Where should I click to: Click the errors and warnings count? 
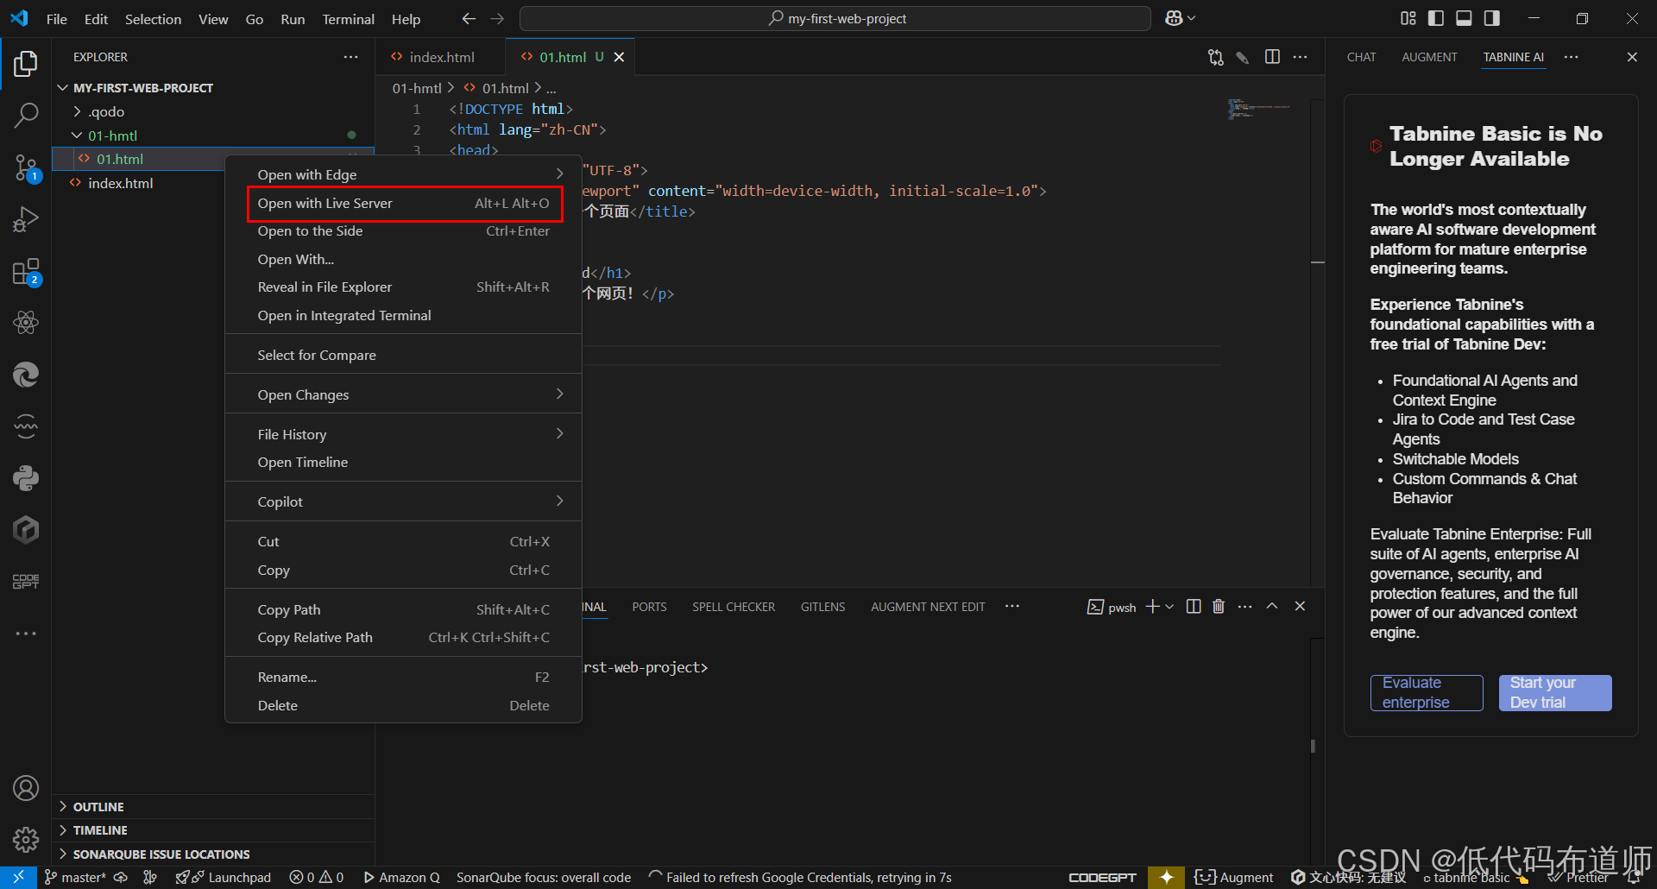coord(317,877)
